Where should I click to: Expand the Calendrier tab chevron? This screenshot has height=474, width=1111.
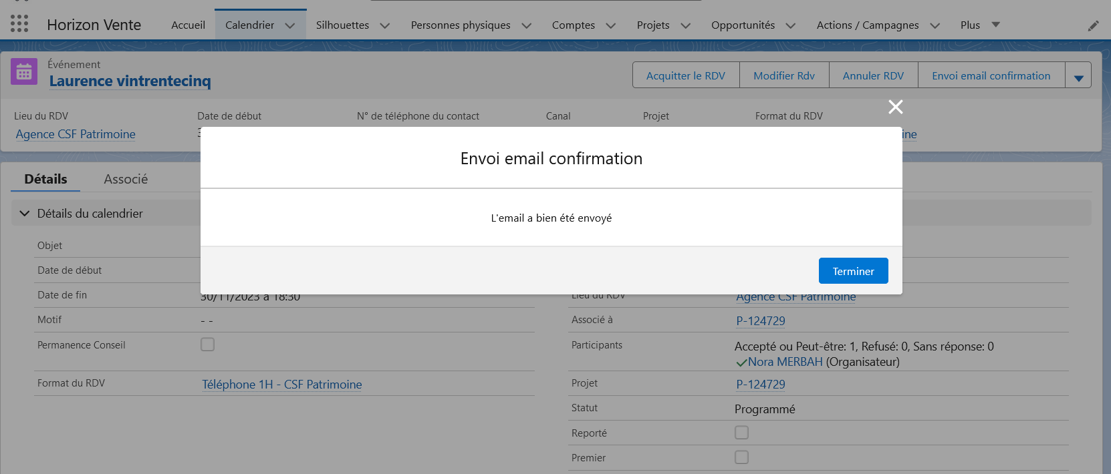290,25
